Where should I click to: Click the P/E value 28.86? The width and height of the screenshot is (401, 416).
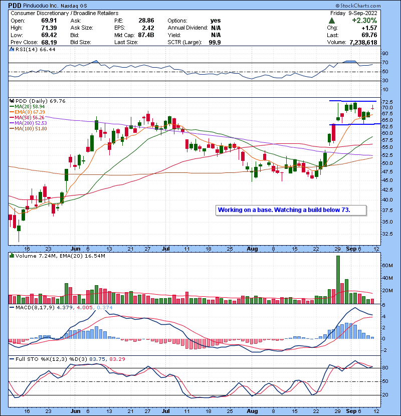pos(146,21)
